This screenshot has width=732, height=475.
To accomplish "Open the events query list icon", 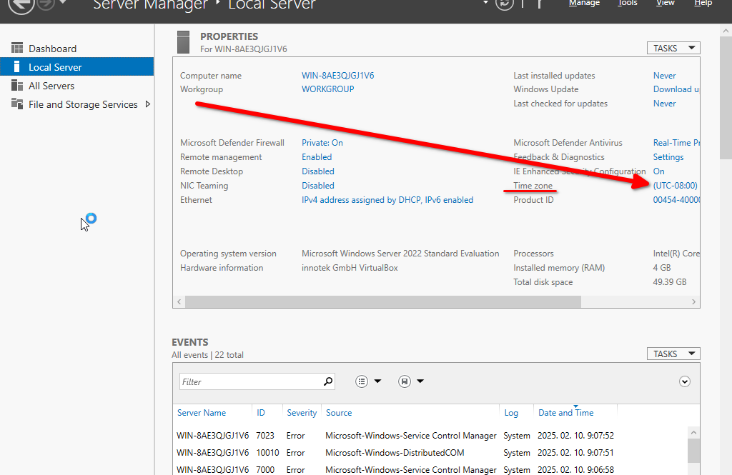I will [x=362, y=381].
